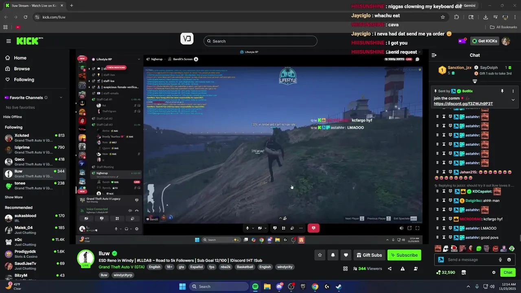
Task: Click the 18+ stream tag
Action: tap(169, 267)
